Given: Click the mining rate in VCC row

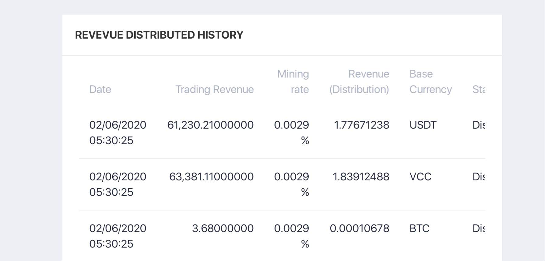Looking at the screenshot, I should [x=291, y=184].
